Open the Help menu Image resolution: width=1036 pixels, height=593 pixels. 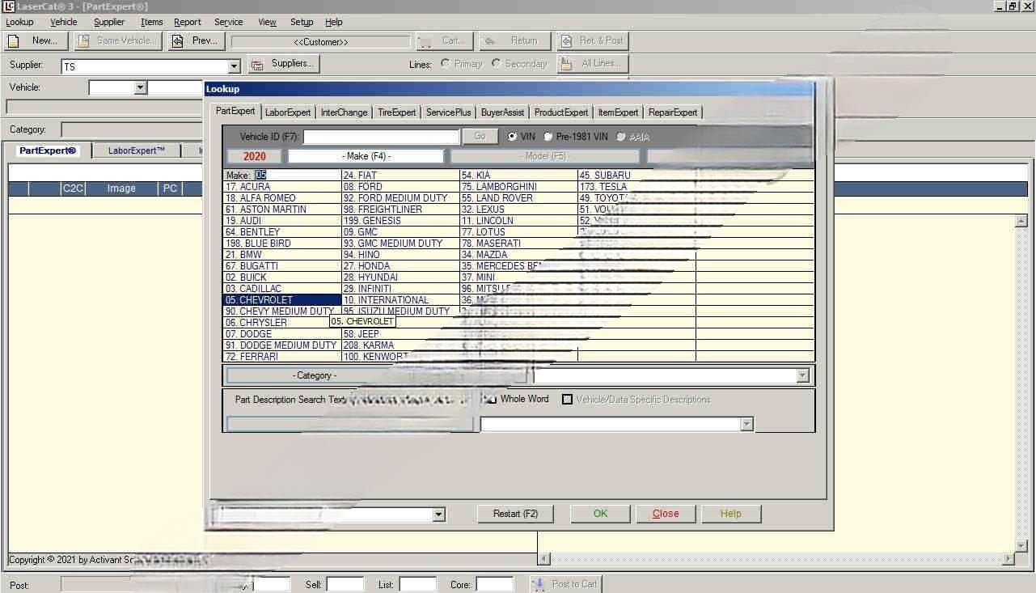coord(334,22)
